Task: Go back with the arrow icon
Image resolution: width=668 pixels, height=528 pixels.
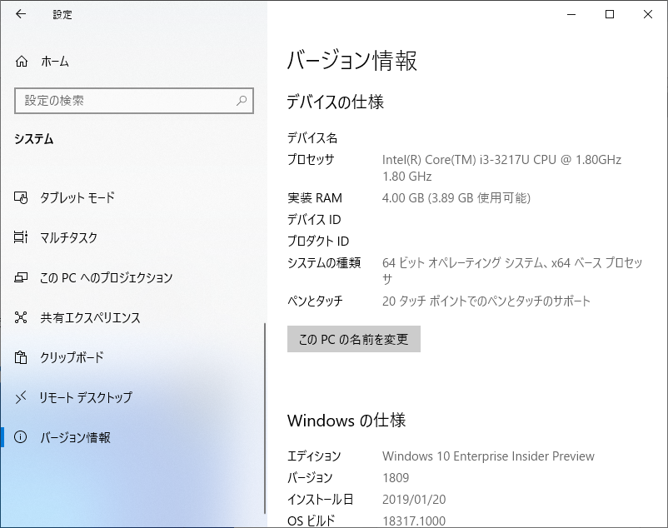Action: [21, 14]
